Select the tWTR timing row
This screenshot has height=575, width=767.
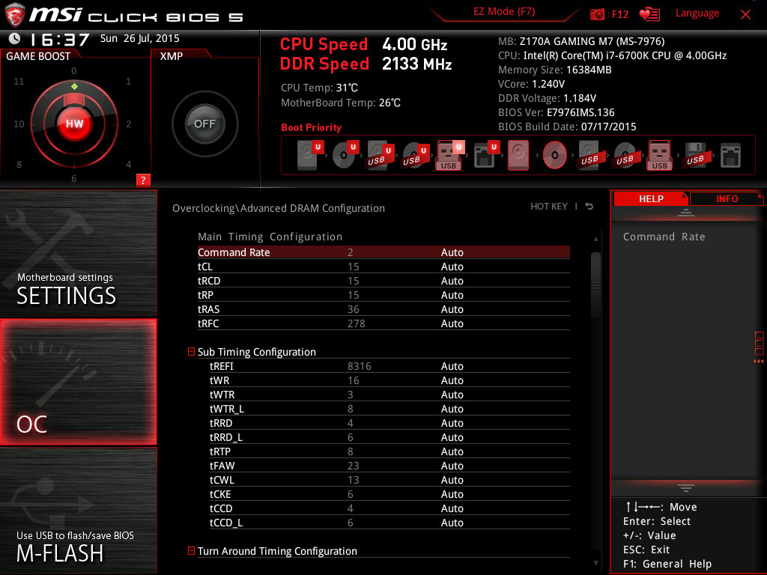[x=389, y=394]
